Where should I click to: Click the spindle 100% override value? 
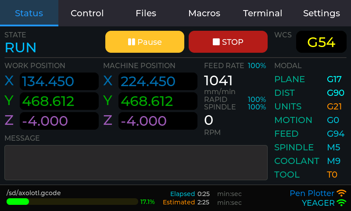pyautogui.click(x=257, y=107)
